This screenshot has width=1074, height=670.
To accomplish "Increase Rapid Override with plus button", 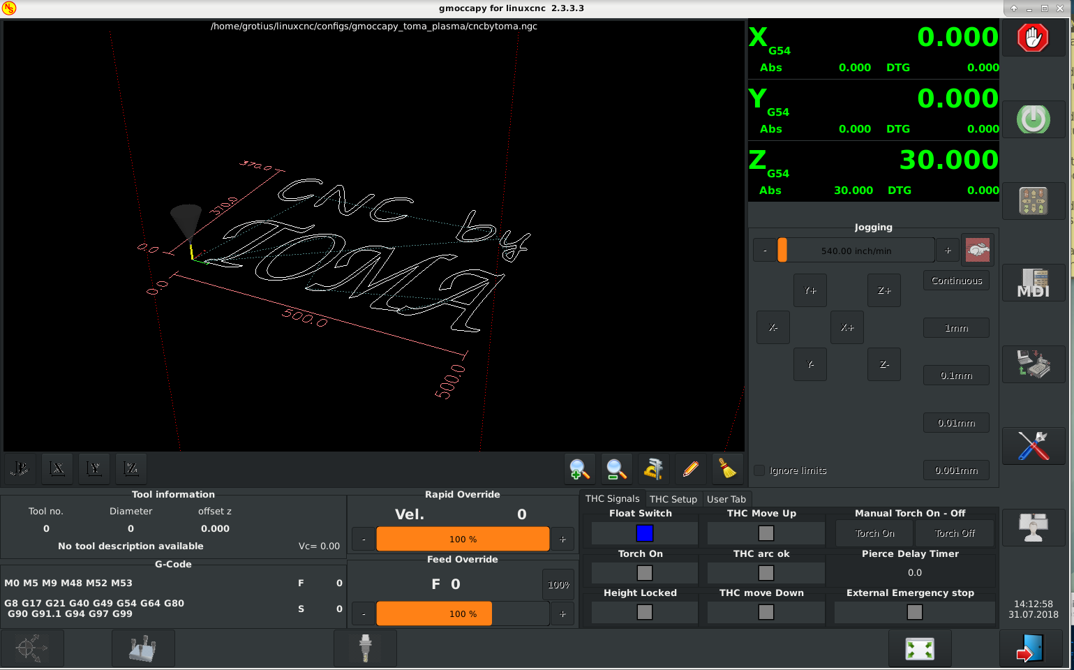I will click(562, 539).
